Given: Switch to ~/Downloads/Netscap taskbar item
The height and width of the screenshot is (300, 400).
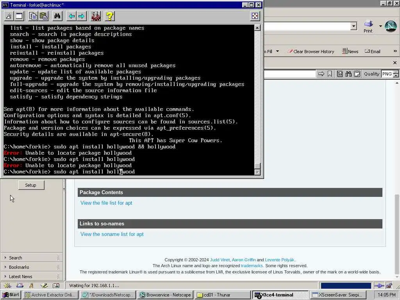Looking at the screenshot, I should click(108, 295).
